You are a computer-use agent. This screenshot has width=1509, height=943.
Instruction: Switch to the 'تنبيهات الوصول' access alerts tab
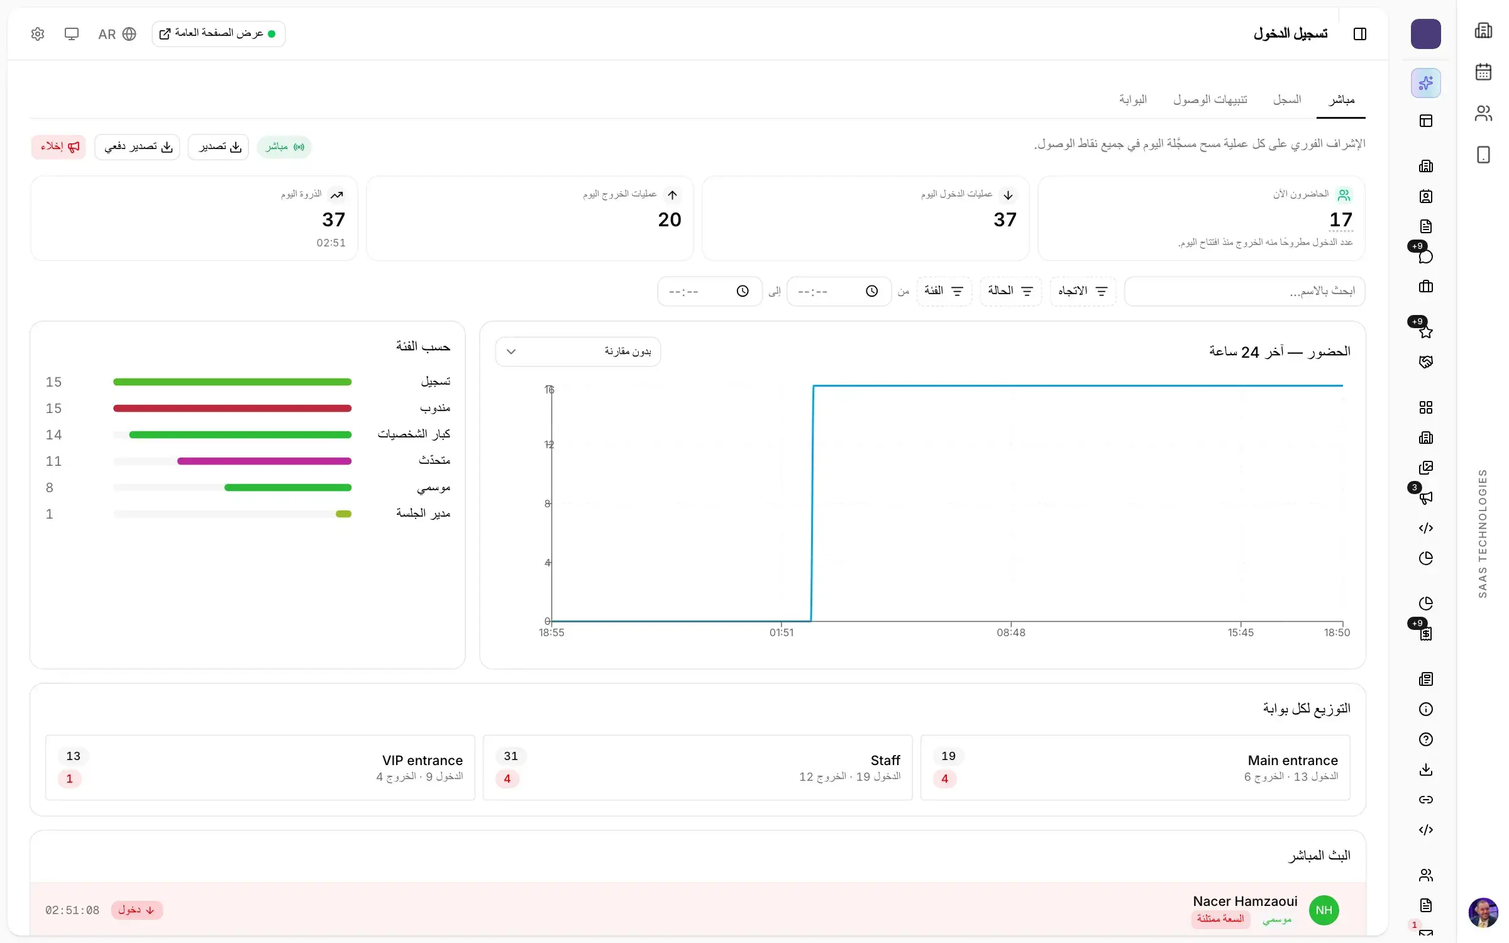(x=1210, y=100)
